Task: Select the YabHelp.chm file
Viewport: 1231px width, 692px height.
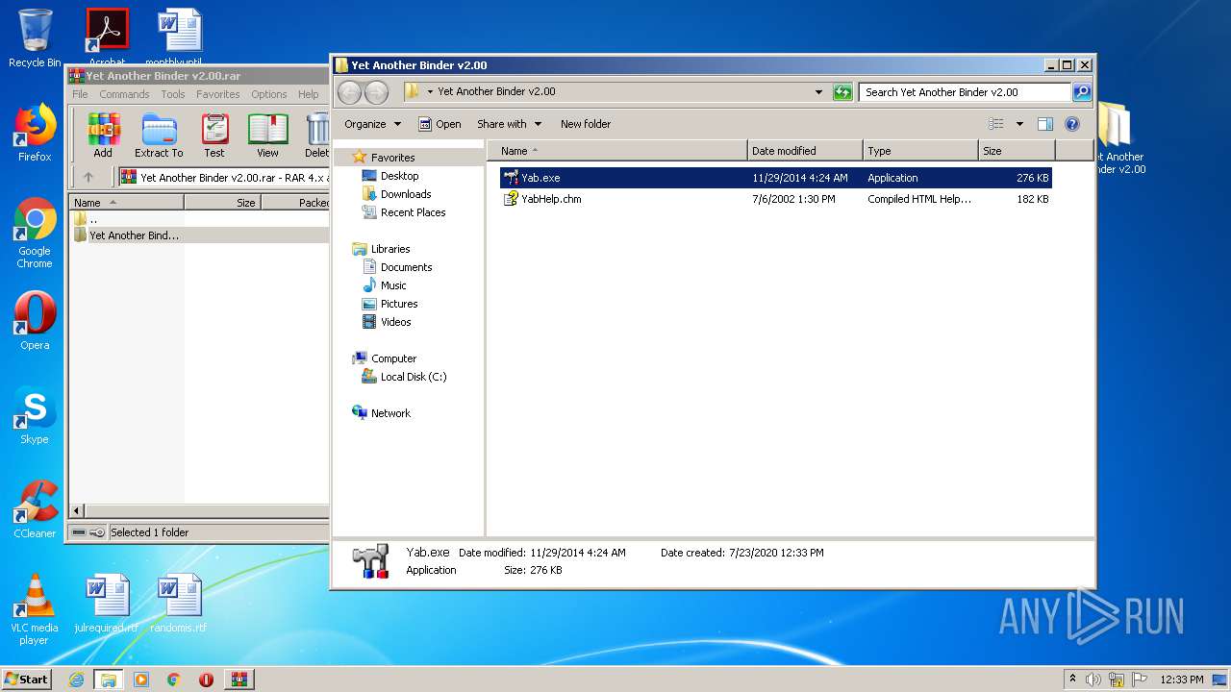Action: click(775, 199)
